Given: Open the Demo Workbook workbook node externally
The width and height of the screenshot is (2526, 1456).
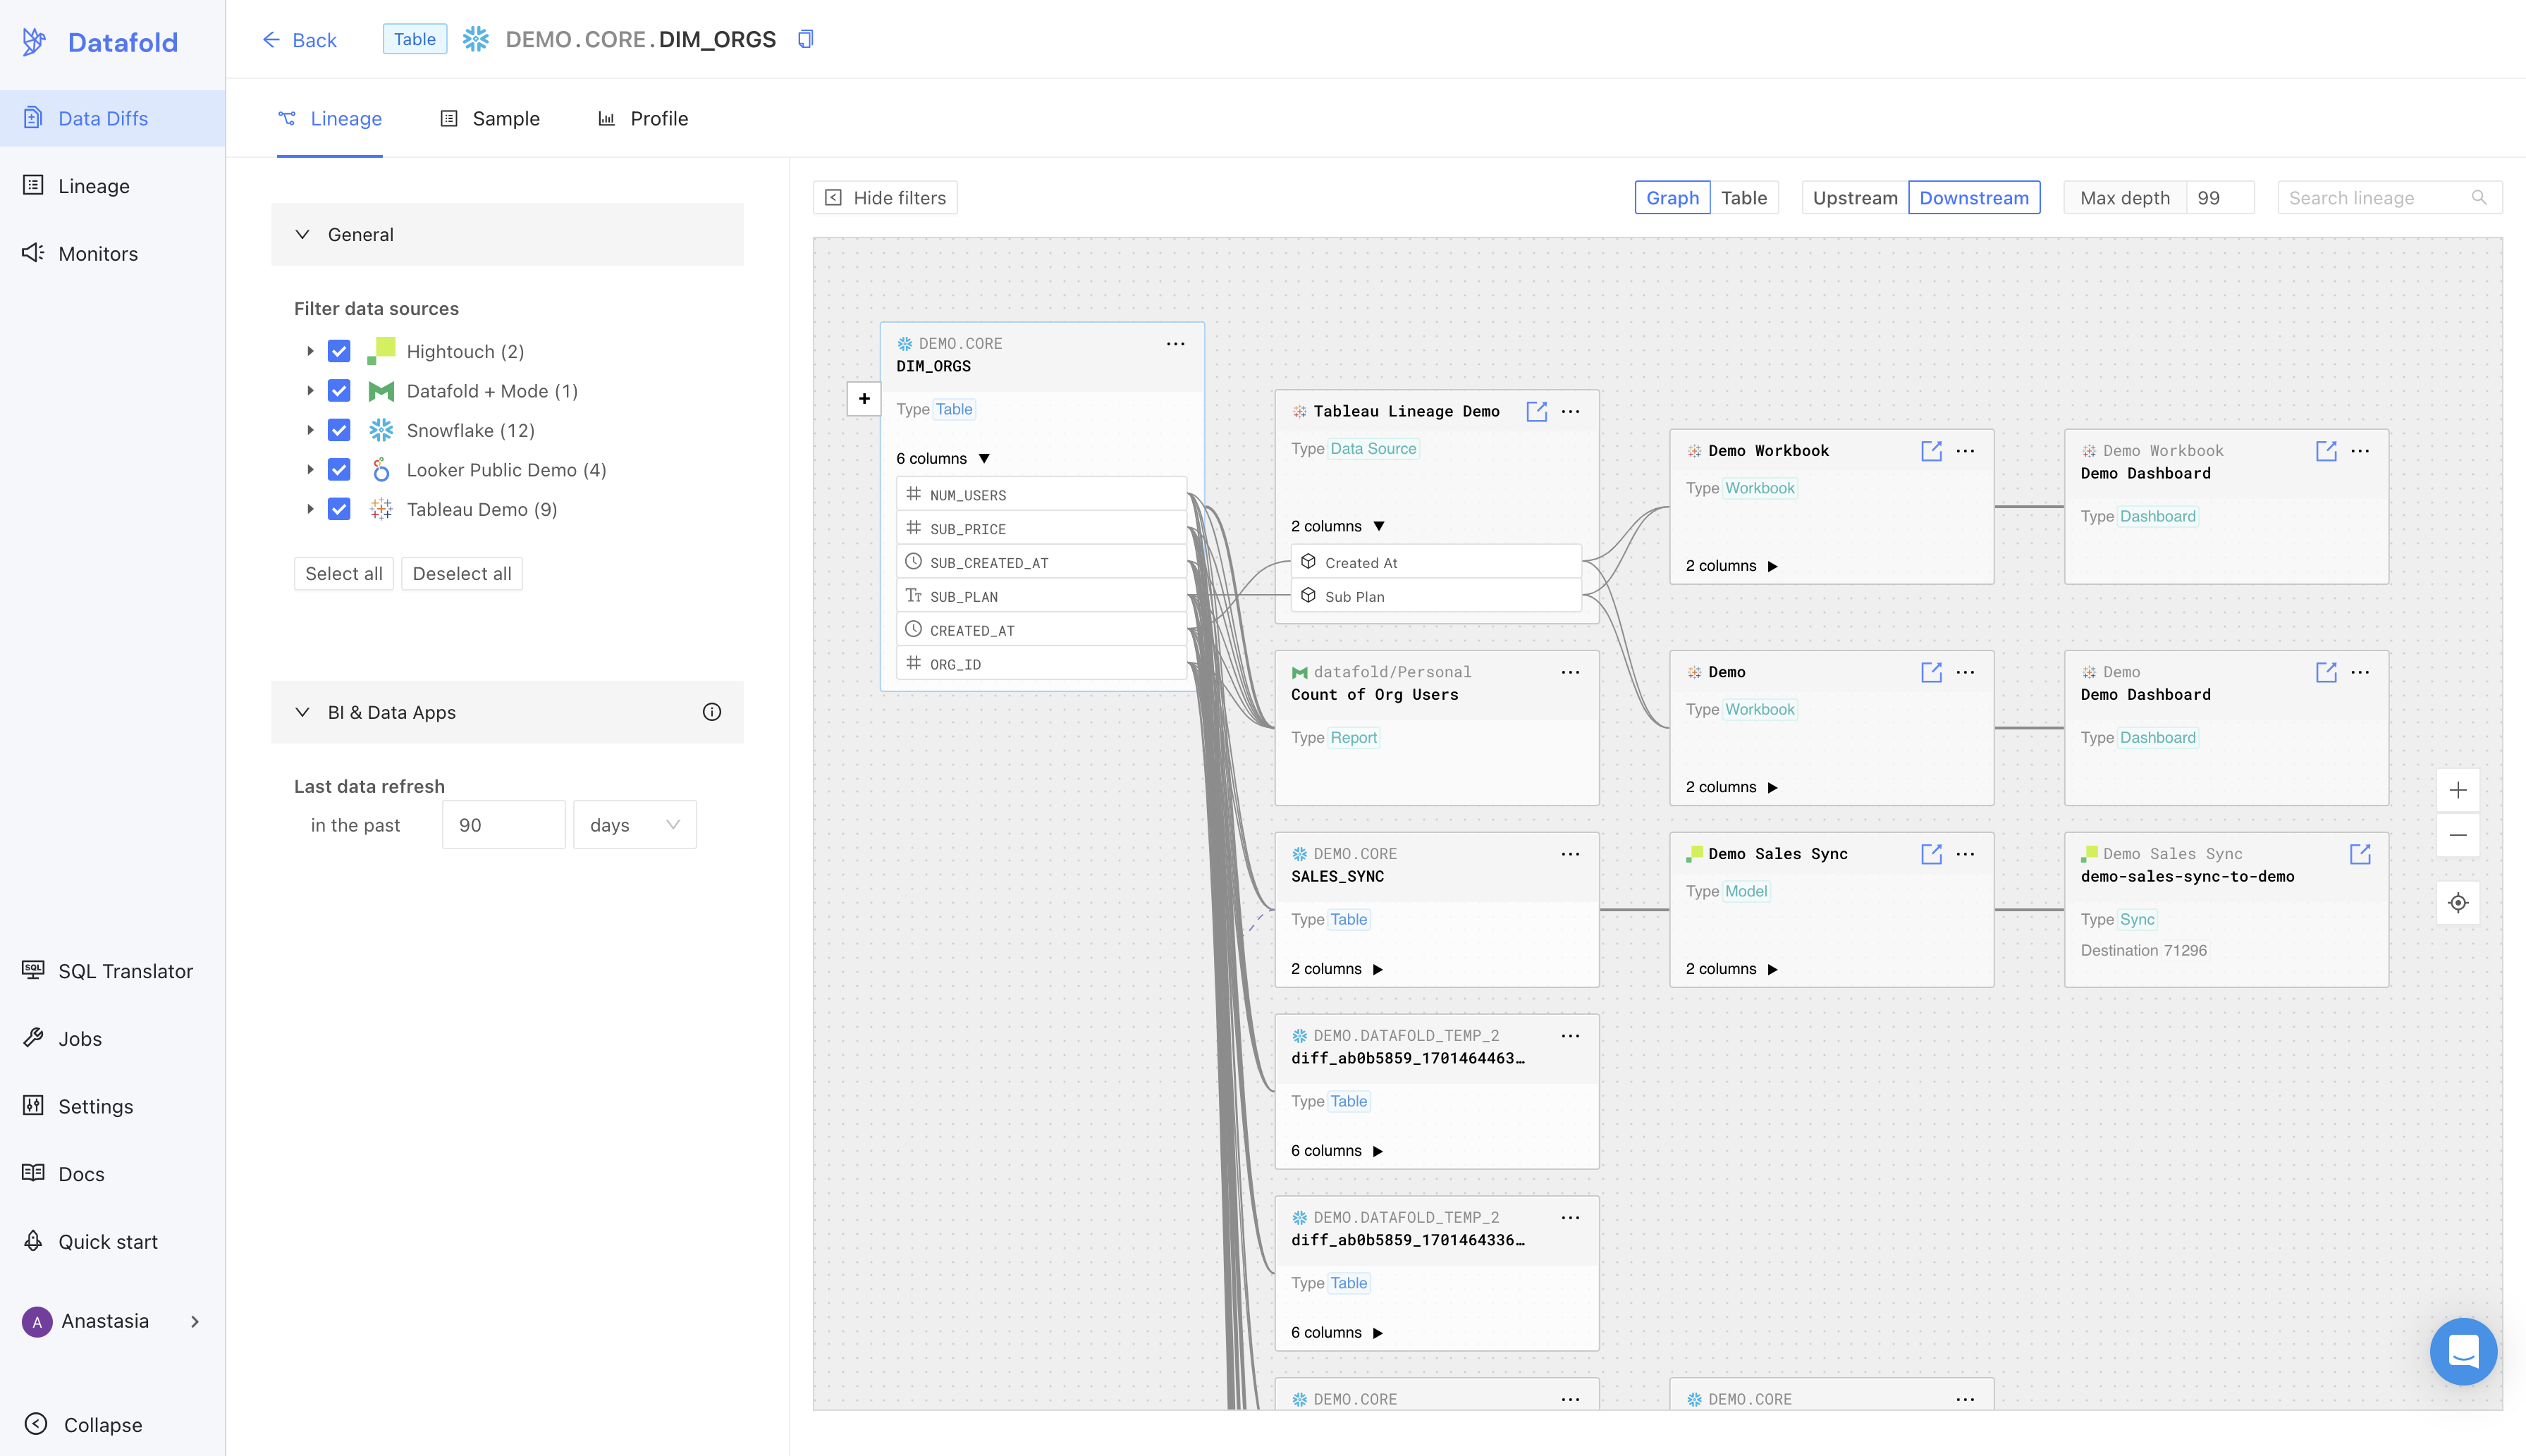Looking at the screenshot, I should click(x=1931, y=451).
